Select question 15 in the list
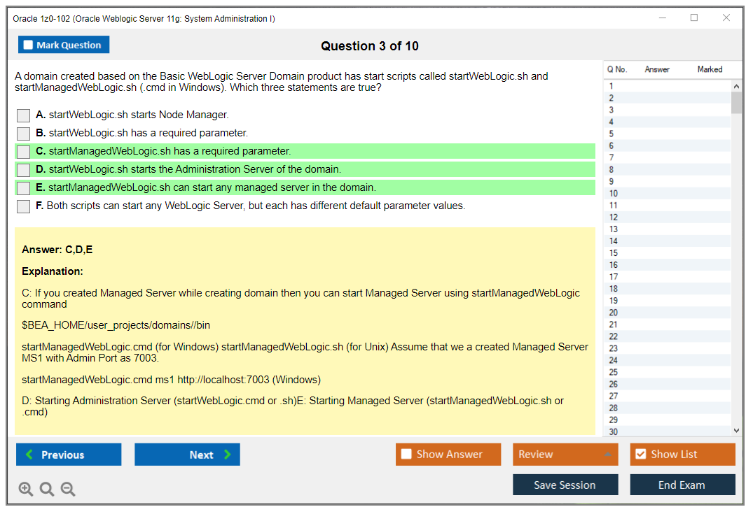This screenshot has width=753, height=514. tap(667, 253)
